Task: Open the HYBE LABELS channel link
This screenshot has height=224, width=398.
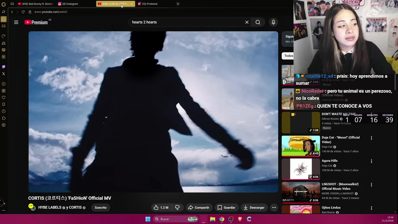Action: point(50,208)
